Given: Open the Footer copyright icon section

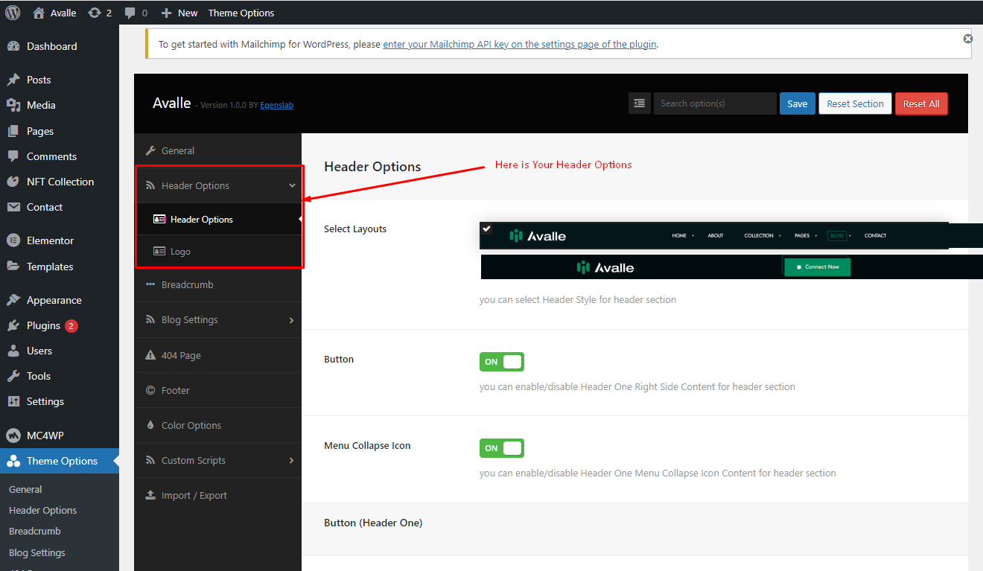Looking at the screenshot, I should (x=150, y=390).
